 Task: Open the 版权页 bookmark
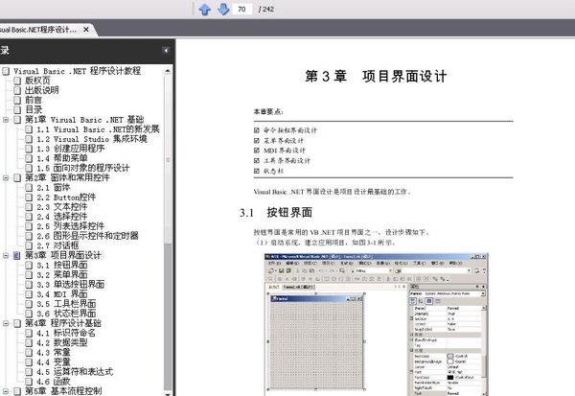point(37,81)
